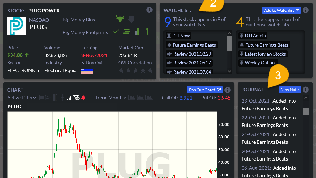
Task: Click the Journal scrollbar thumb
Action: click(x=306, y=111)
